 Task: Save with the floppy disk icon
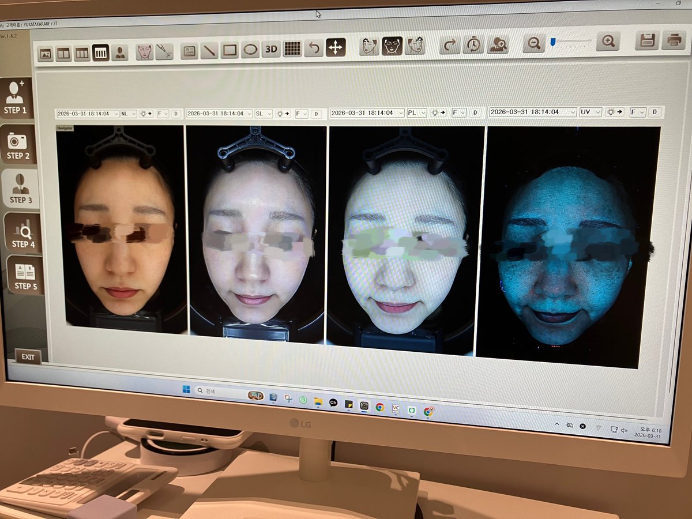[648, 40]
